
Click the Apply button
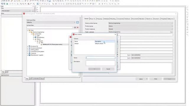[x=169, y=79]
